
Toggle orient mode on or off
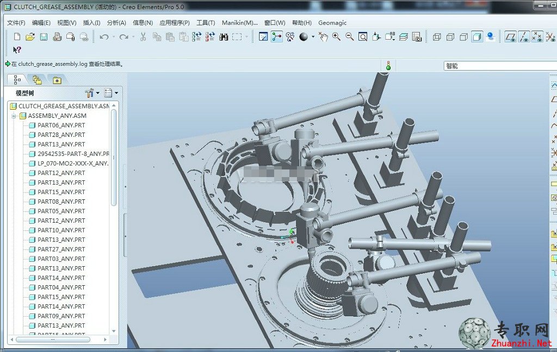pos(290,36)
